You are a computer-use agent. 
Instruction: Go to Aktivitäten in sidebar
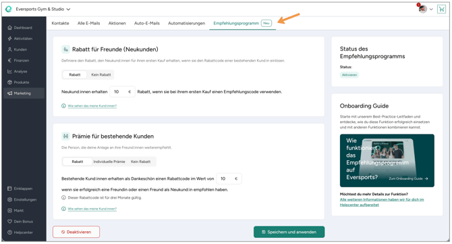pos(20,39)
